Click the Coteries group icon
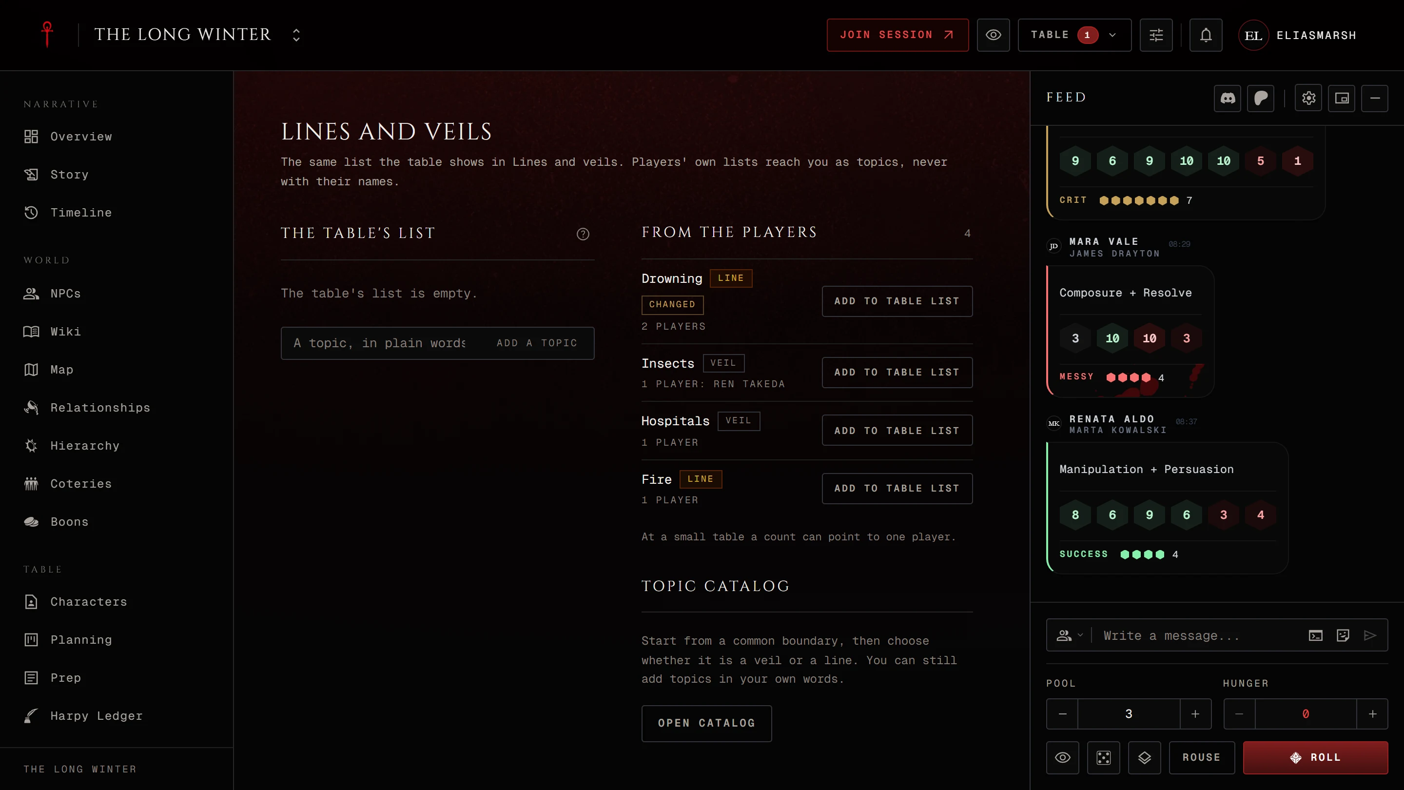The width and height of the screenshot is (1404, 790). point(31,484)
